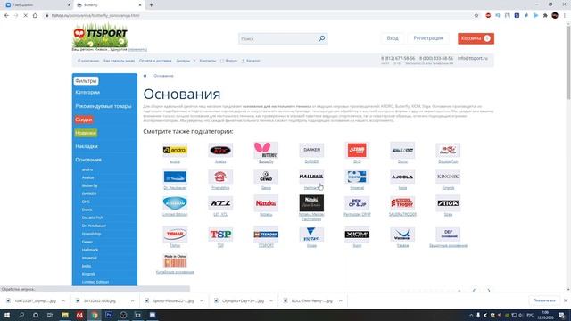
Task: Open the Imperial brand logo tile
Action: tap(357, 177)
